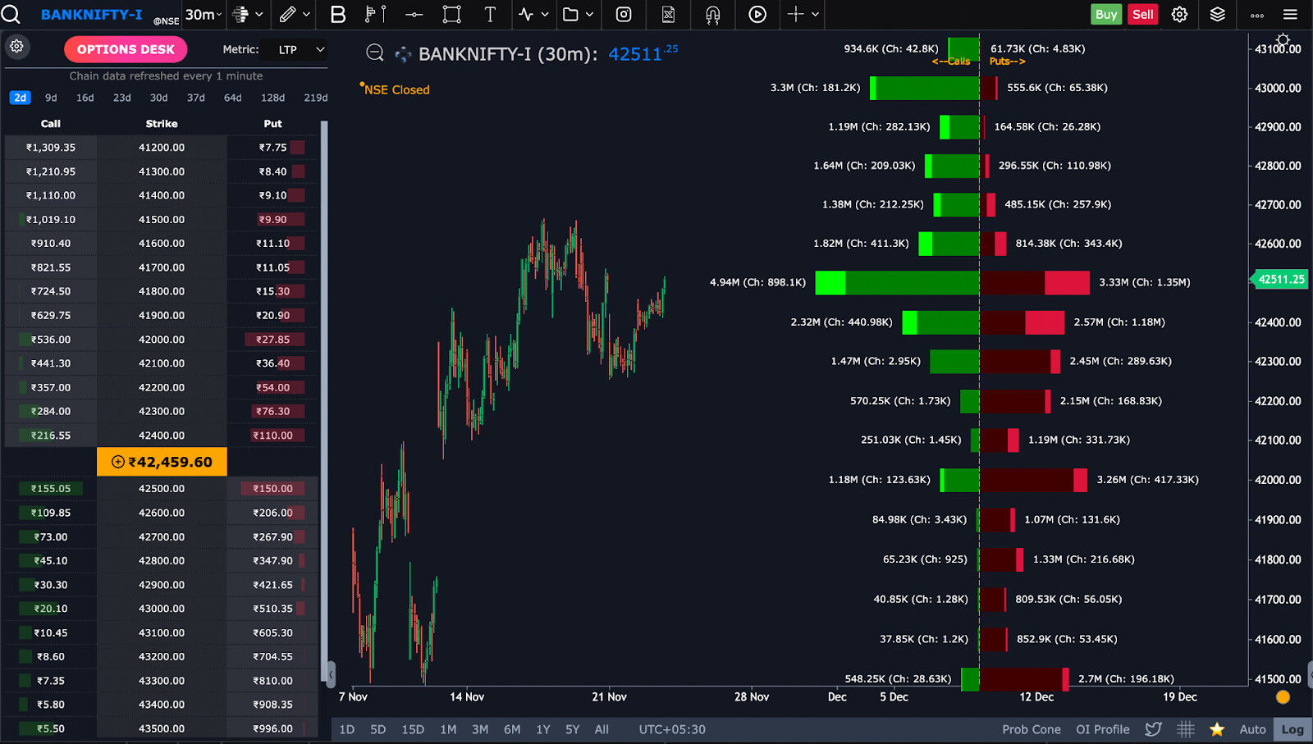The height and width of the screenshot is (744, 1313).
Task: Click the yellow star favorite icon
Action: tap(1217, 729)
